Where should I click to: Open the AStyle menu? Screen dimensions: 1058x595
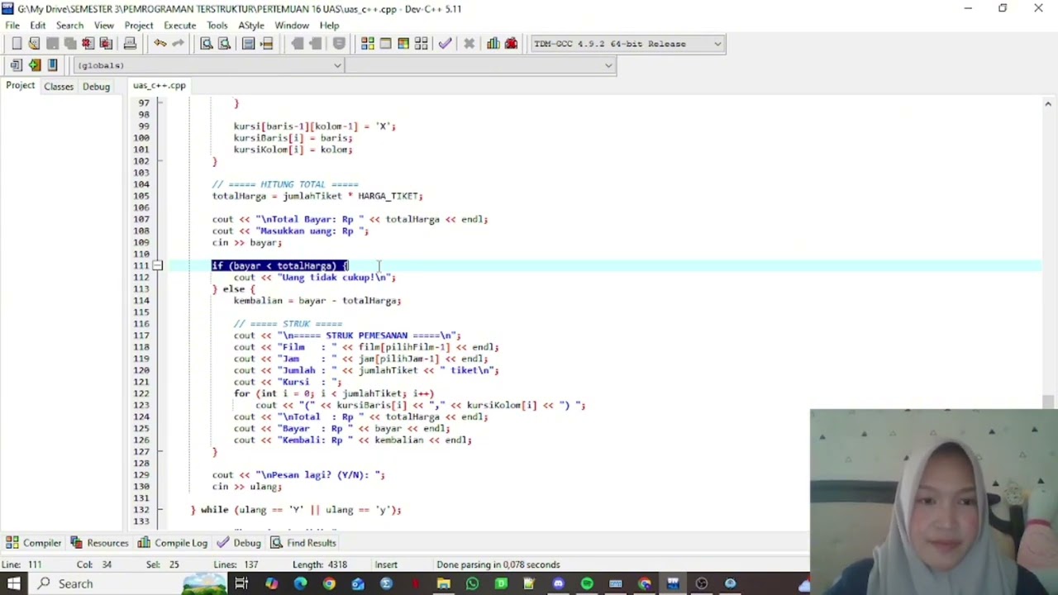click(251, 26)
